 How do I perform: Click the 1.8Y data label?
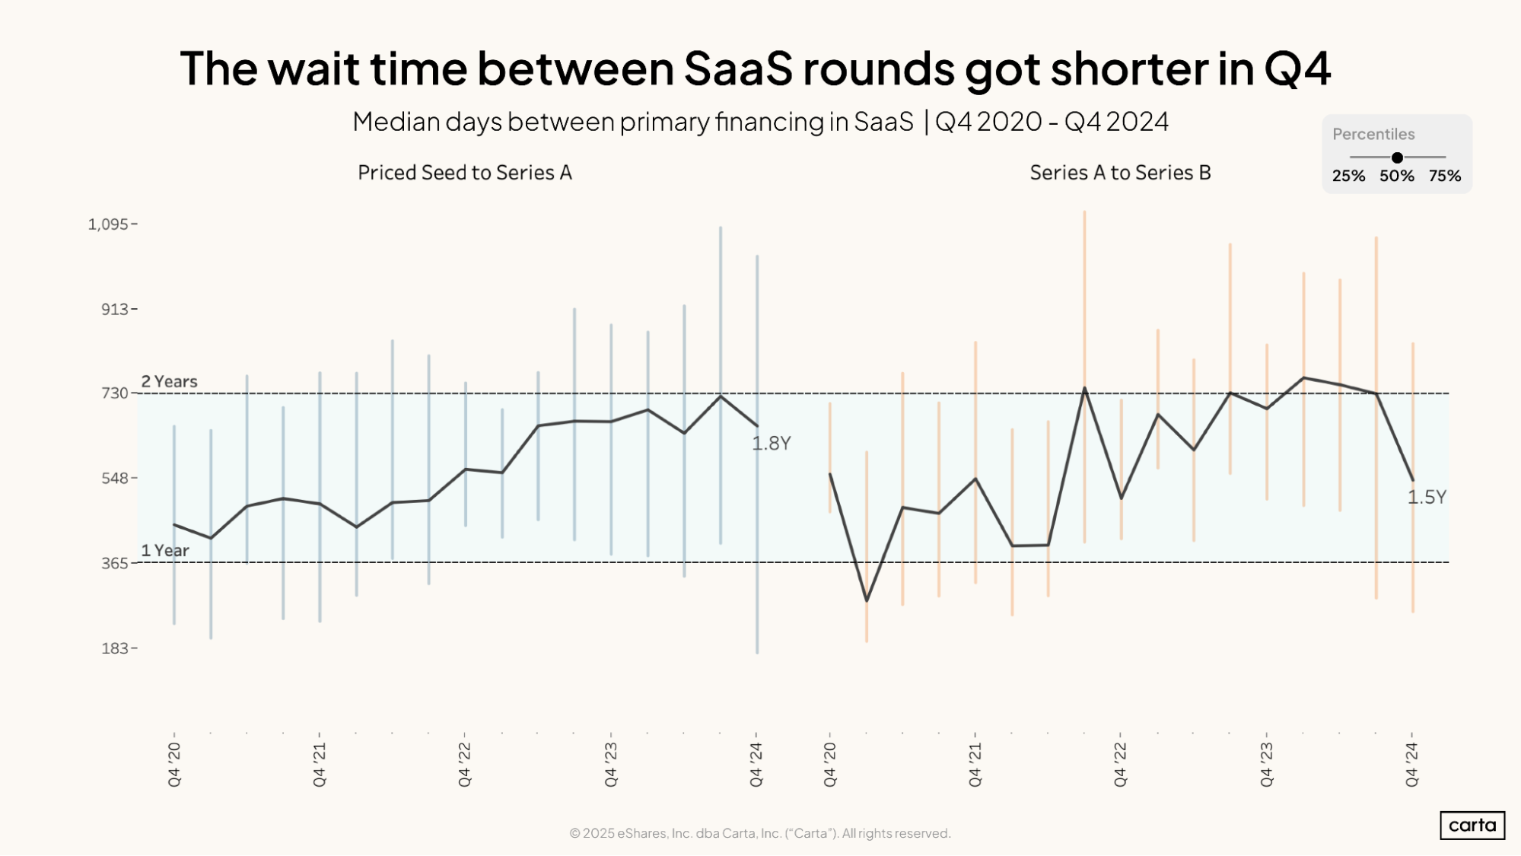click(x=772, y=444)
